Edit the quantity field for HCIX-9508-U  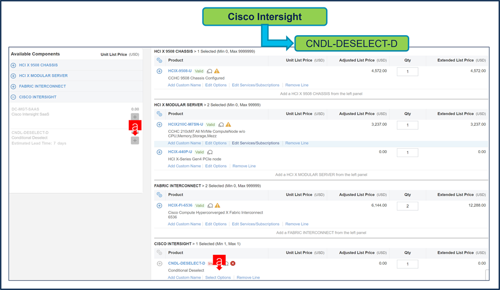pyautogui.click(x=408, y=72)
